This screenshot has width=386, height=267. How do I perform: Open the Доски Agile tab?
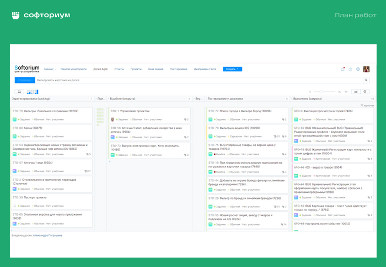pos(100,69)
